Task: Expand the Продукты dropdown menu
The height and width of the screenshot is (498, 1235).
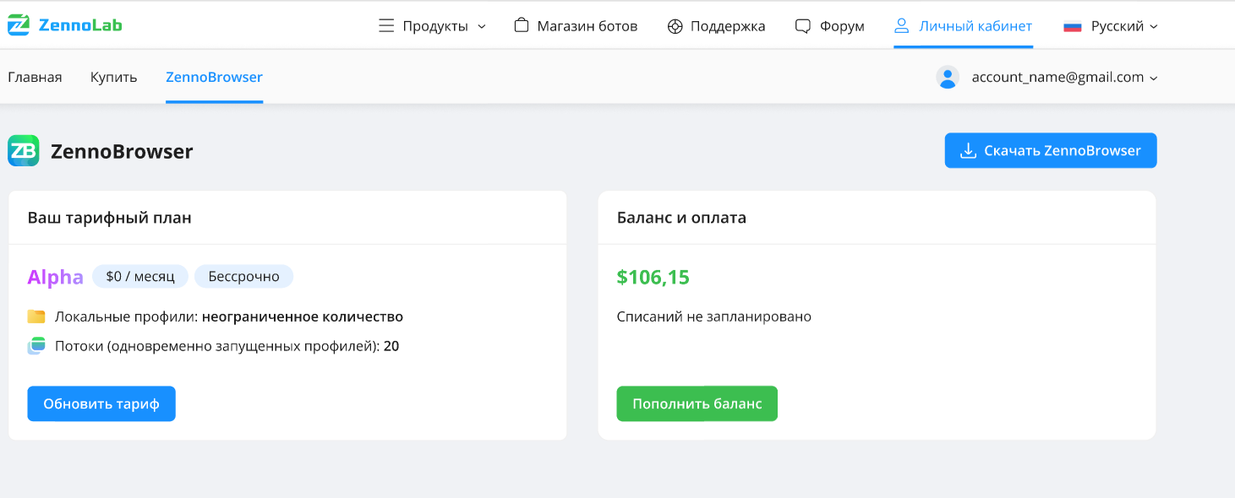Action: (433, 26)
